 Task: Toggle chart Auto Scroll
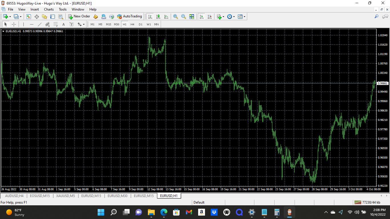pyautogui.click(x=202, y=17)
